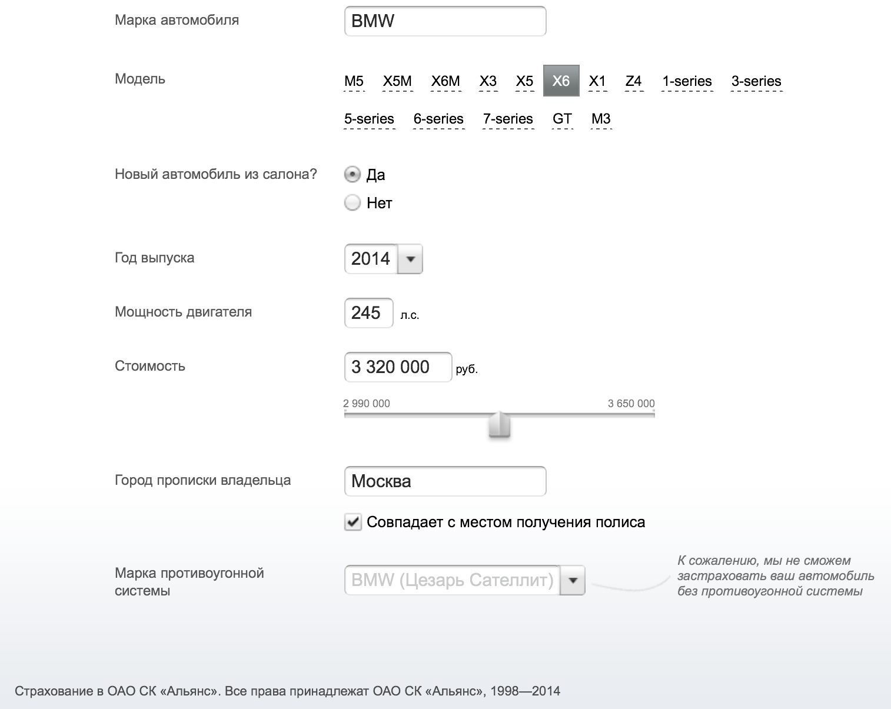Select the GT model
The height and width of the screenshot is (709, 891).
562,119
